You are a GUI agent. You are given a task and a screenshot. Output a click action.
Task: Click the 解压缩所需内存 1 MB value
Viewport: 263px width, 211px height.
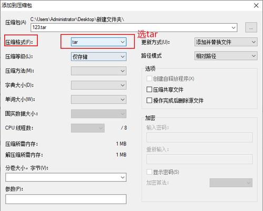pos(121,155)
